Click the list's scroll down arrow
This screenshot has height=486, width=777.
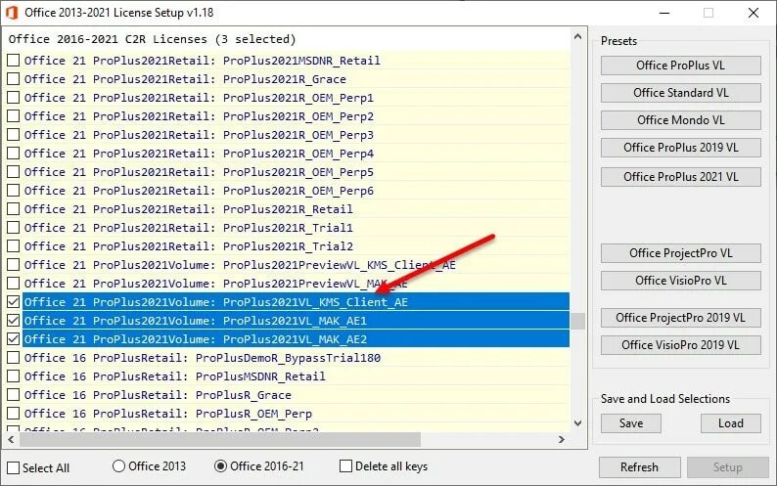577,423
